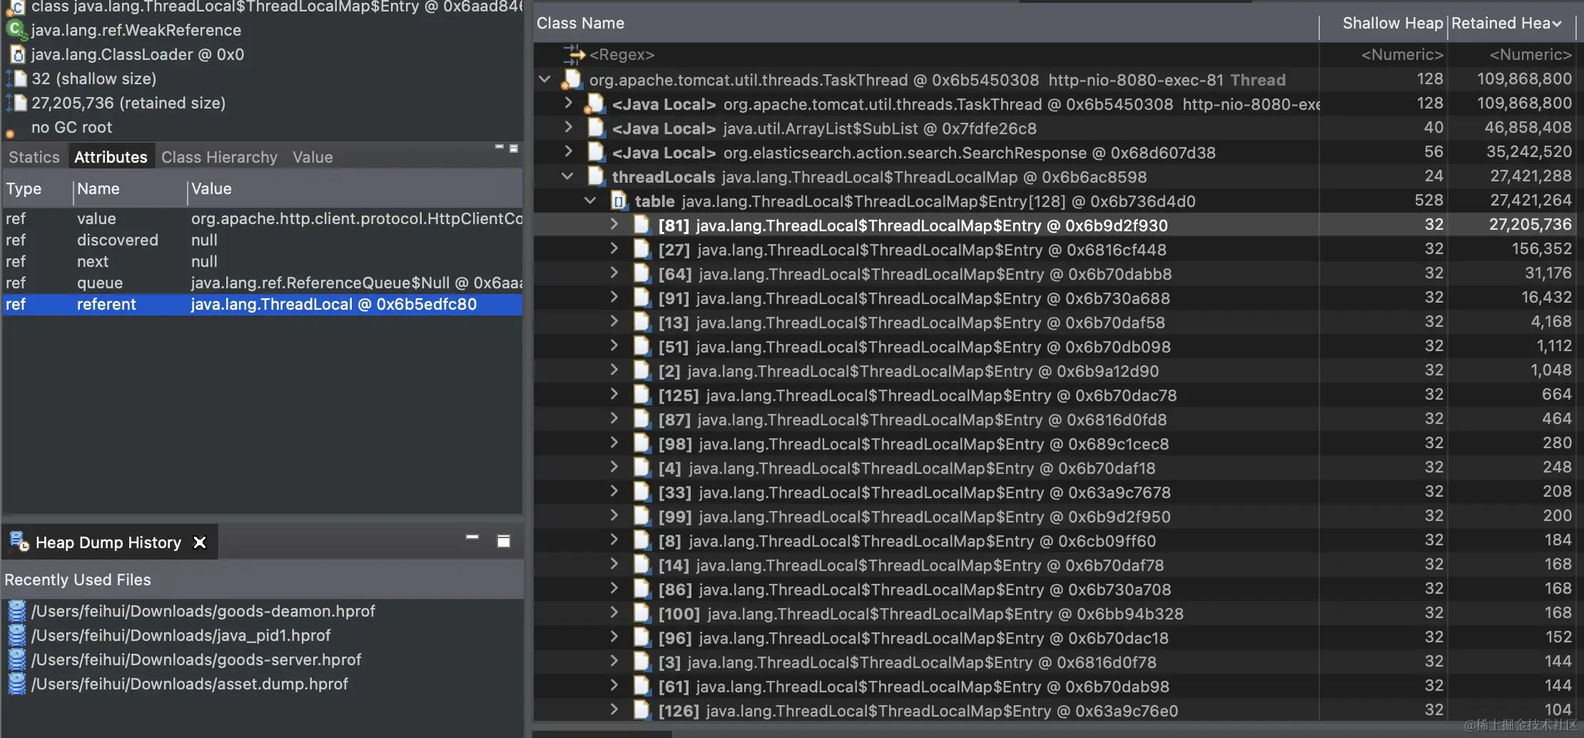Expand the Java Local TaskThread child node
Screen dimensions: 1584x738
click(568, 103)
